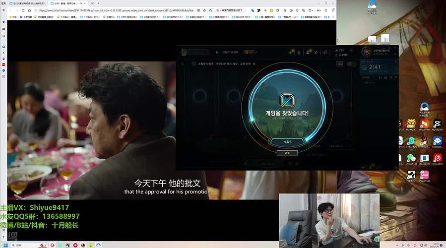The width and height of the screenshot is (446, 248).
Task: Open Windows Start menu
Action: coord(5,245)
